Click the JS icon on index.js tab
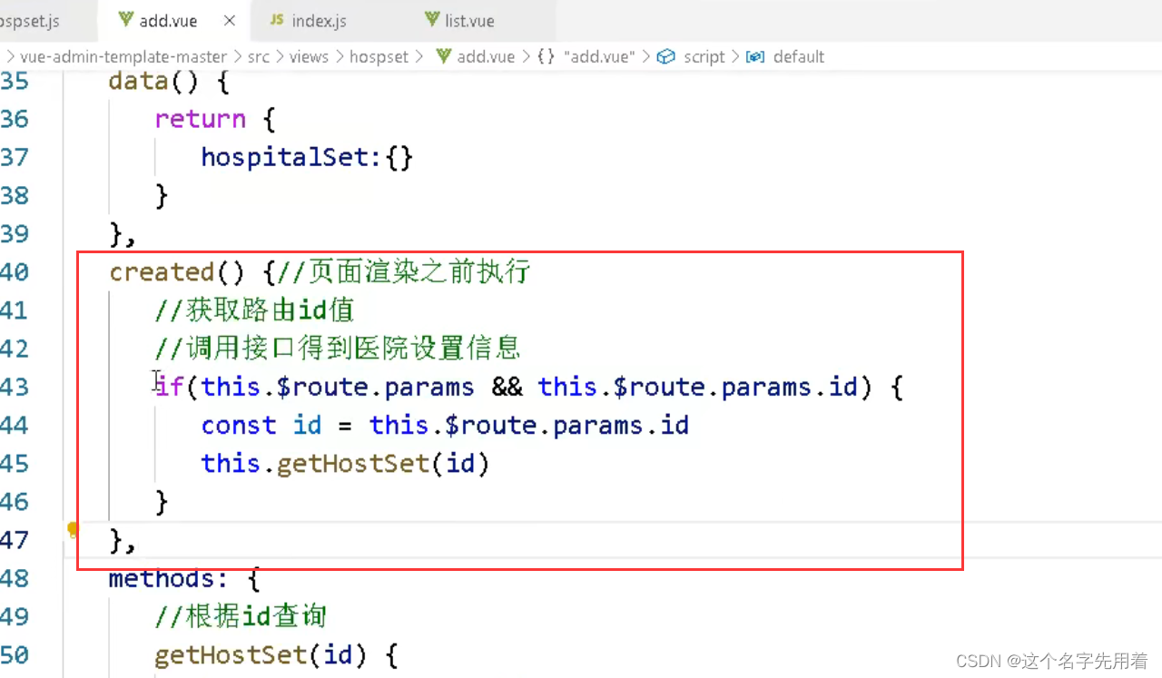 [x=276, y=20]
